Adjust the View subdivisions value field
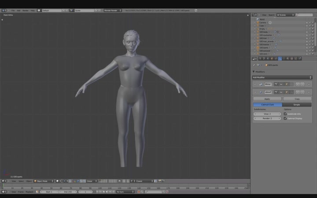Screen dimensions: 317x198 coord(267,114)
